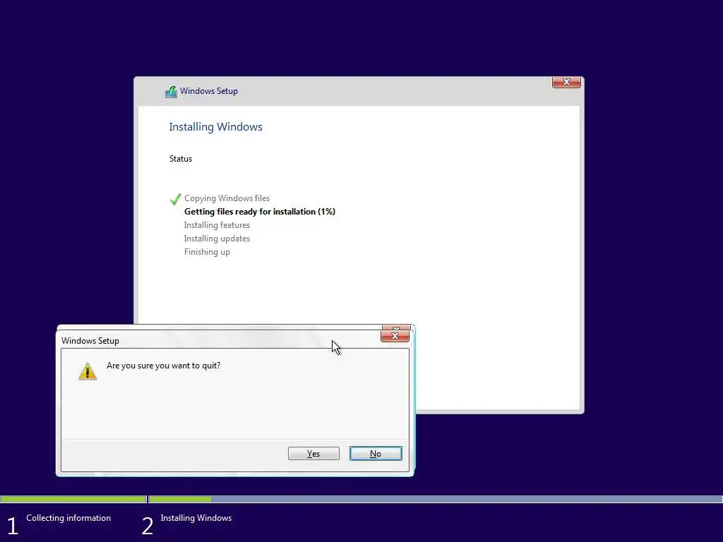The width and height of the screenshot is (723, 542).
Task: Click the green checkmark beside Copying Windows files
Action: click(x=175, y=199)
